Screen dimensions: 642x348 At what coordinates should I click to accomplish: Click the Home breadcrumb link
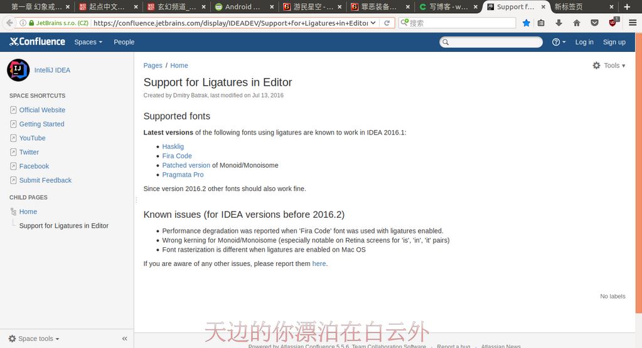click(x=179, y=65)
